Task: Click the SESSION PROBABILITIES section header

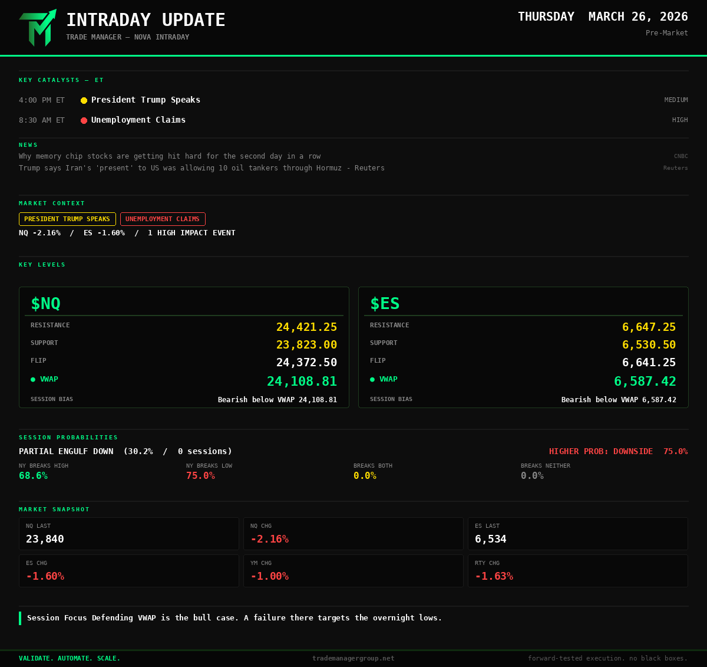Action: click(68, 438)
